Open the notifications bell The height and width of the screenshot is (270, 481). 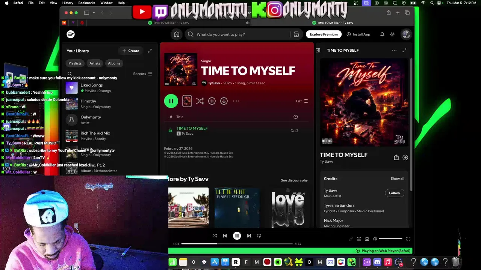pyautogui.click(x=382, y=34)
